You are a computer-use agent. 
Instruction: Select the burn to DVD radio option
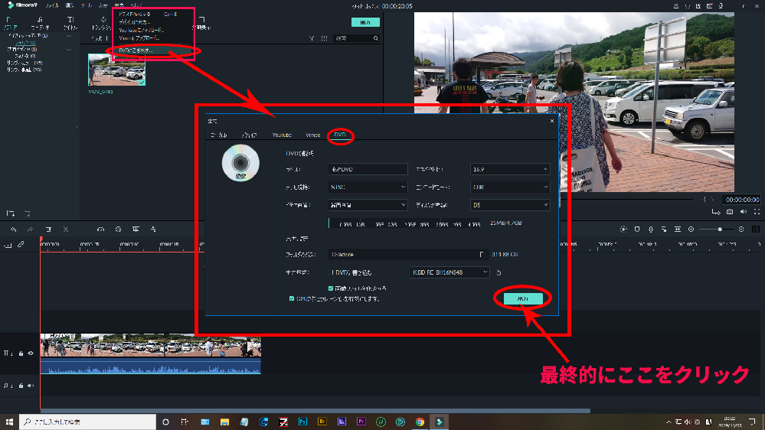[331, 272]
